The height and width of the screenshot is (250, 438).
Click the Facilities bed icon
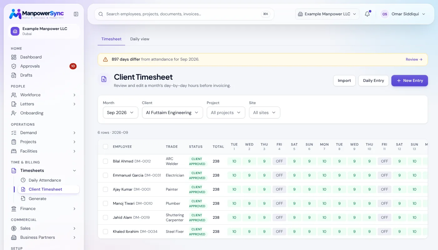pyautogui.click(x=13, y=151)
